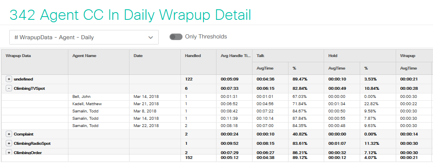Click the undefined row label text
Screen dimensions: 433x163
pos(23,79)
